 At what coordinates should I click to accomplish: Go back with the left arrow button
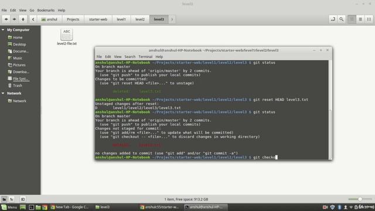[6, 19]
